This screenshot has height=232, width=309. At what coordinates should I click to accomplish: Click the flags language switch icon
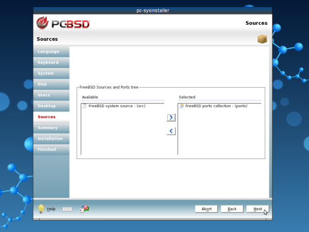pos(84,209)
